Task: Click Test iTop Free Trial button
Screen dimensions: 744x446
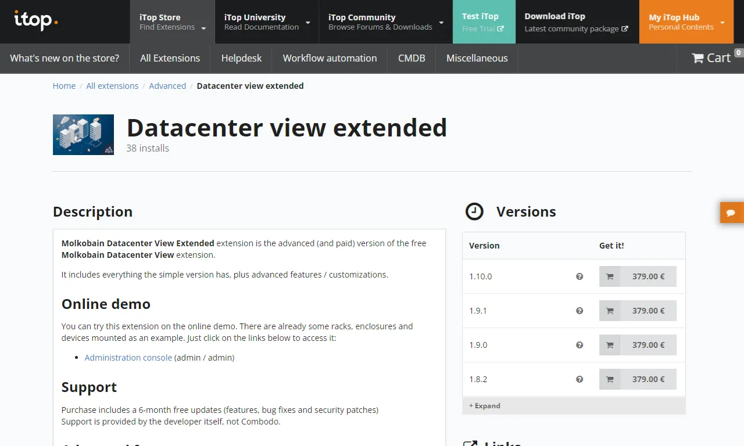Action: (x=484, y=22)
